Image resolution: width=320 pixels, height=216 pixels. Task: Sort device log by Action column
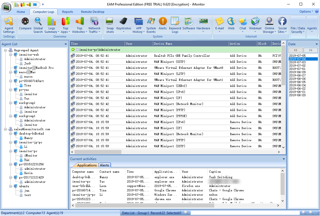coord(243,44)
